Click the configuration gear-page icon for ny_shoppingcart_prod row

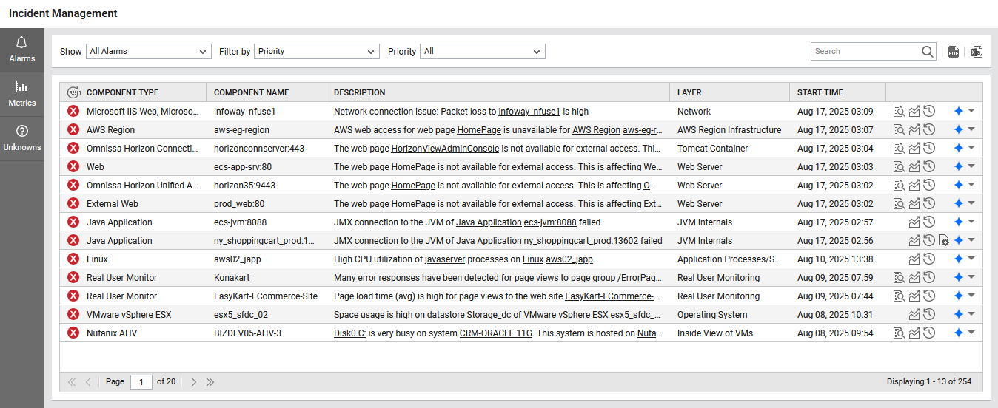944,241
